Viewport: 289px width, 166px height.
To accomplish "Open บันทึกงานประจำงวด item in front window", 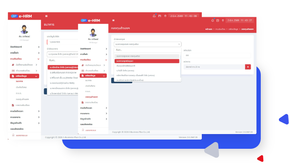I will coord(93,65).
